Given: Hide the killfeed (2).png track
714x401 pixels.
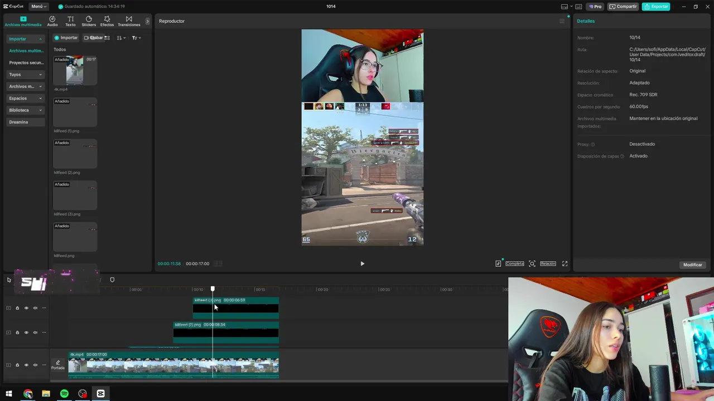Looking at the screenshot, I should [26, 332].
